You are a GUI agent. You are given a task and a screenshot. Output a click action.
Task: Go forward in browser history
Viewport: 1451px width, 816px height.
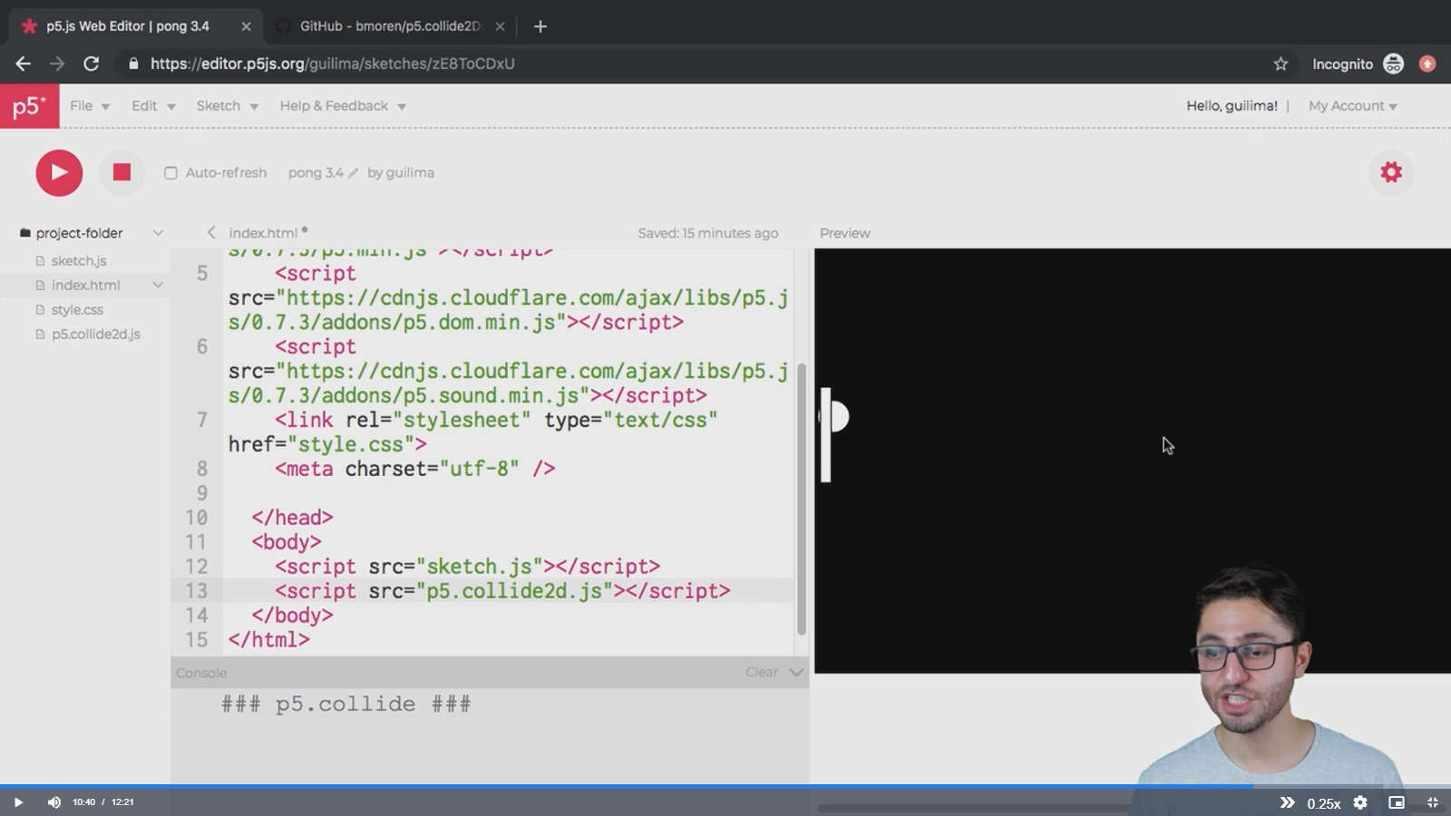point(57,63)
